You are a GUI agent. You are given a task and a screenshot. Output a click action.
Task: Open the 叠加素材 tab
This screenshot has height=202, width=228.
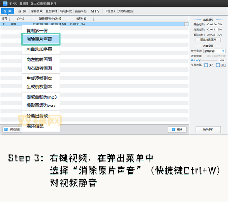pos(51,11)
